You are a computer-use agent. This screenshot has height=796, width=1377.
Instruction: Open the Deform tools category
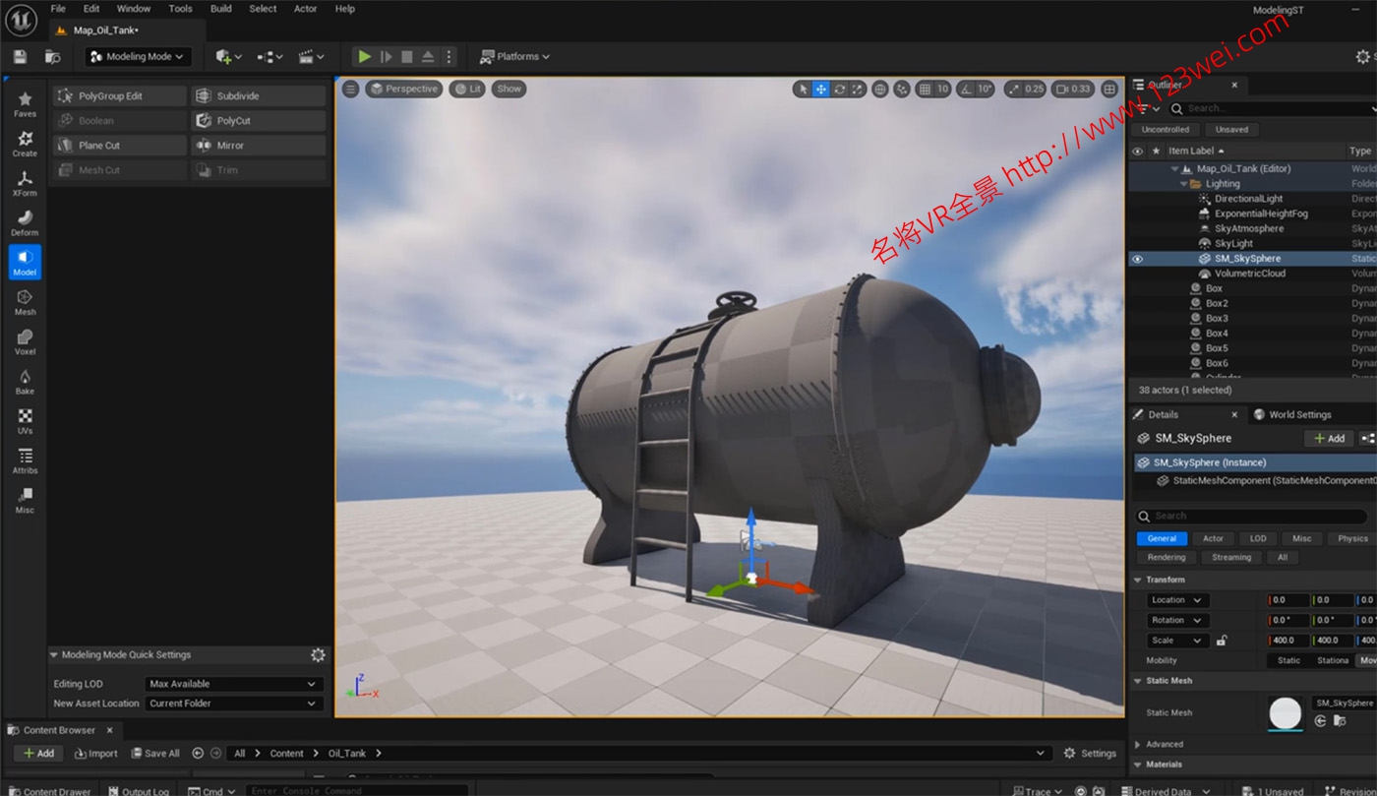25,222
